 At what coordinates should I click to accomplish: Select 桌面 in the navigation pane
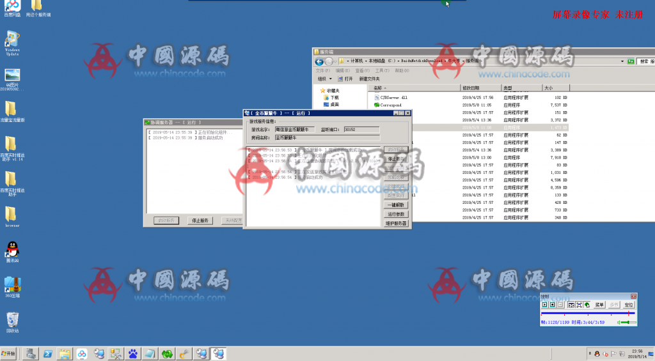tap(331, 105)
